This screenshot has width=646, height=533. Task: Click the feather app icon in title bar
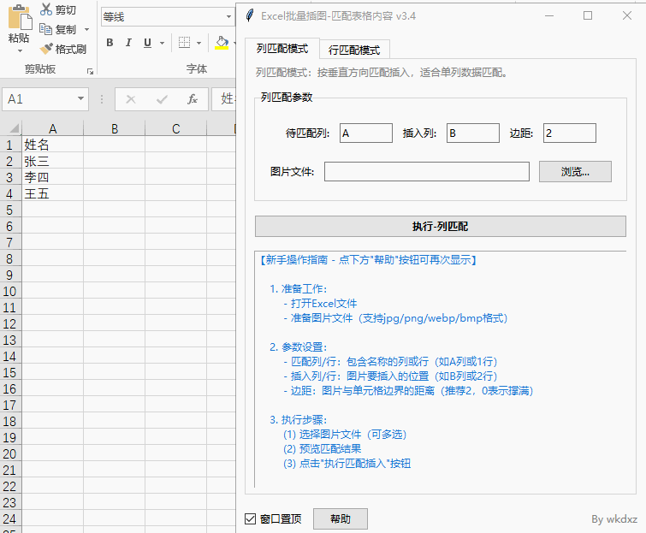click(x=250, y=15)
